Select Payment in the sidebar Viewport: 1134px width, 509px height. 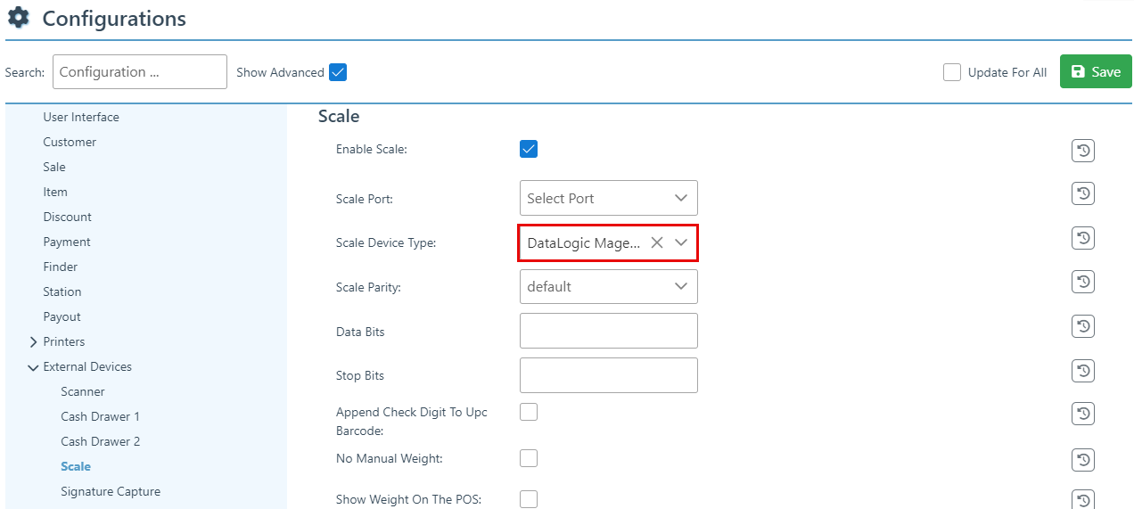point(67,242)
